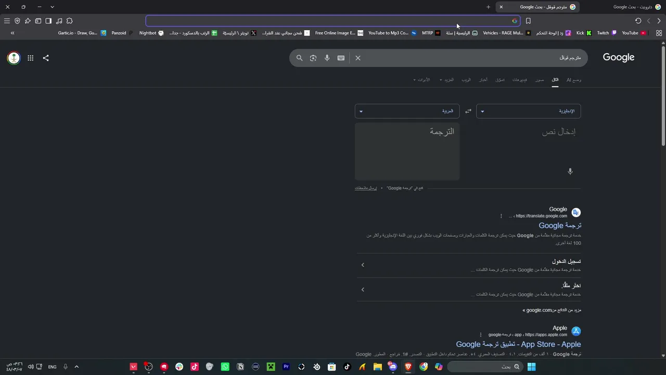This screenshot has height=375, width=666.
Task: Start voice search microphone in search box
Action: click(327, 58)
